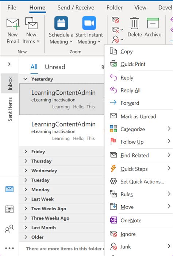Open the Calendar view icon in sidebar
Viewport: 173px width, 256px height.
[9, 209]
